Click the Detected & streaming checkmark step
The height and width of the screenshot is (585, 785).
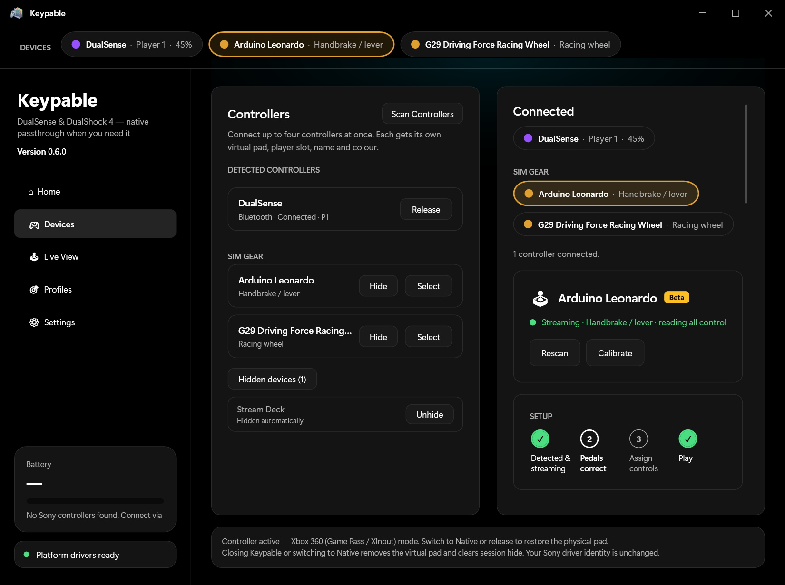point(540,439)
